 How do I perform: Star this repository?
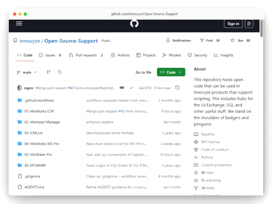coord(240,40)
